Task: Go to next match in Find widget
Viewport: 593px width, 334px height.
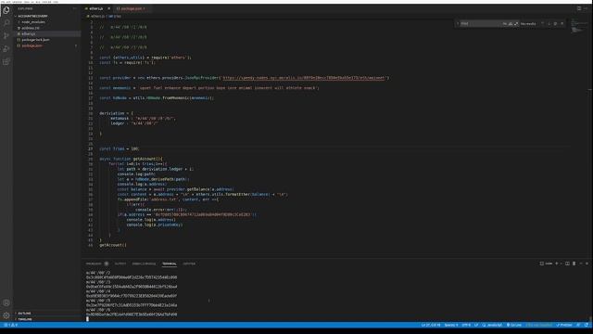Action: pyautogui.click(x=549, y=23)
